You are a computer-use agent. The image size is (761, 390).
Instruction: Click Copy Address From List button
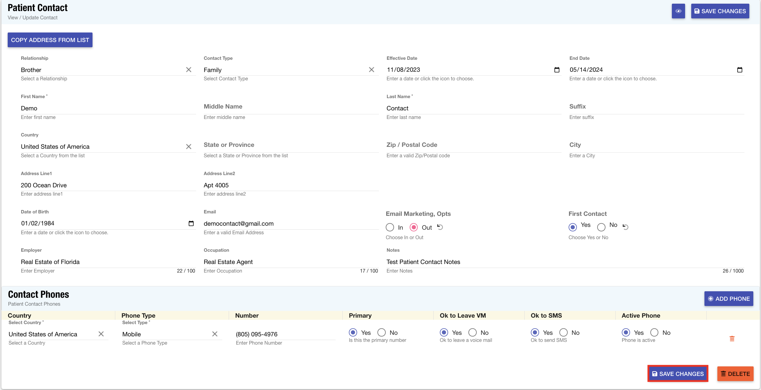[50, 40]
